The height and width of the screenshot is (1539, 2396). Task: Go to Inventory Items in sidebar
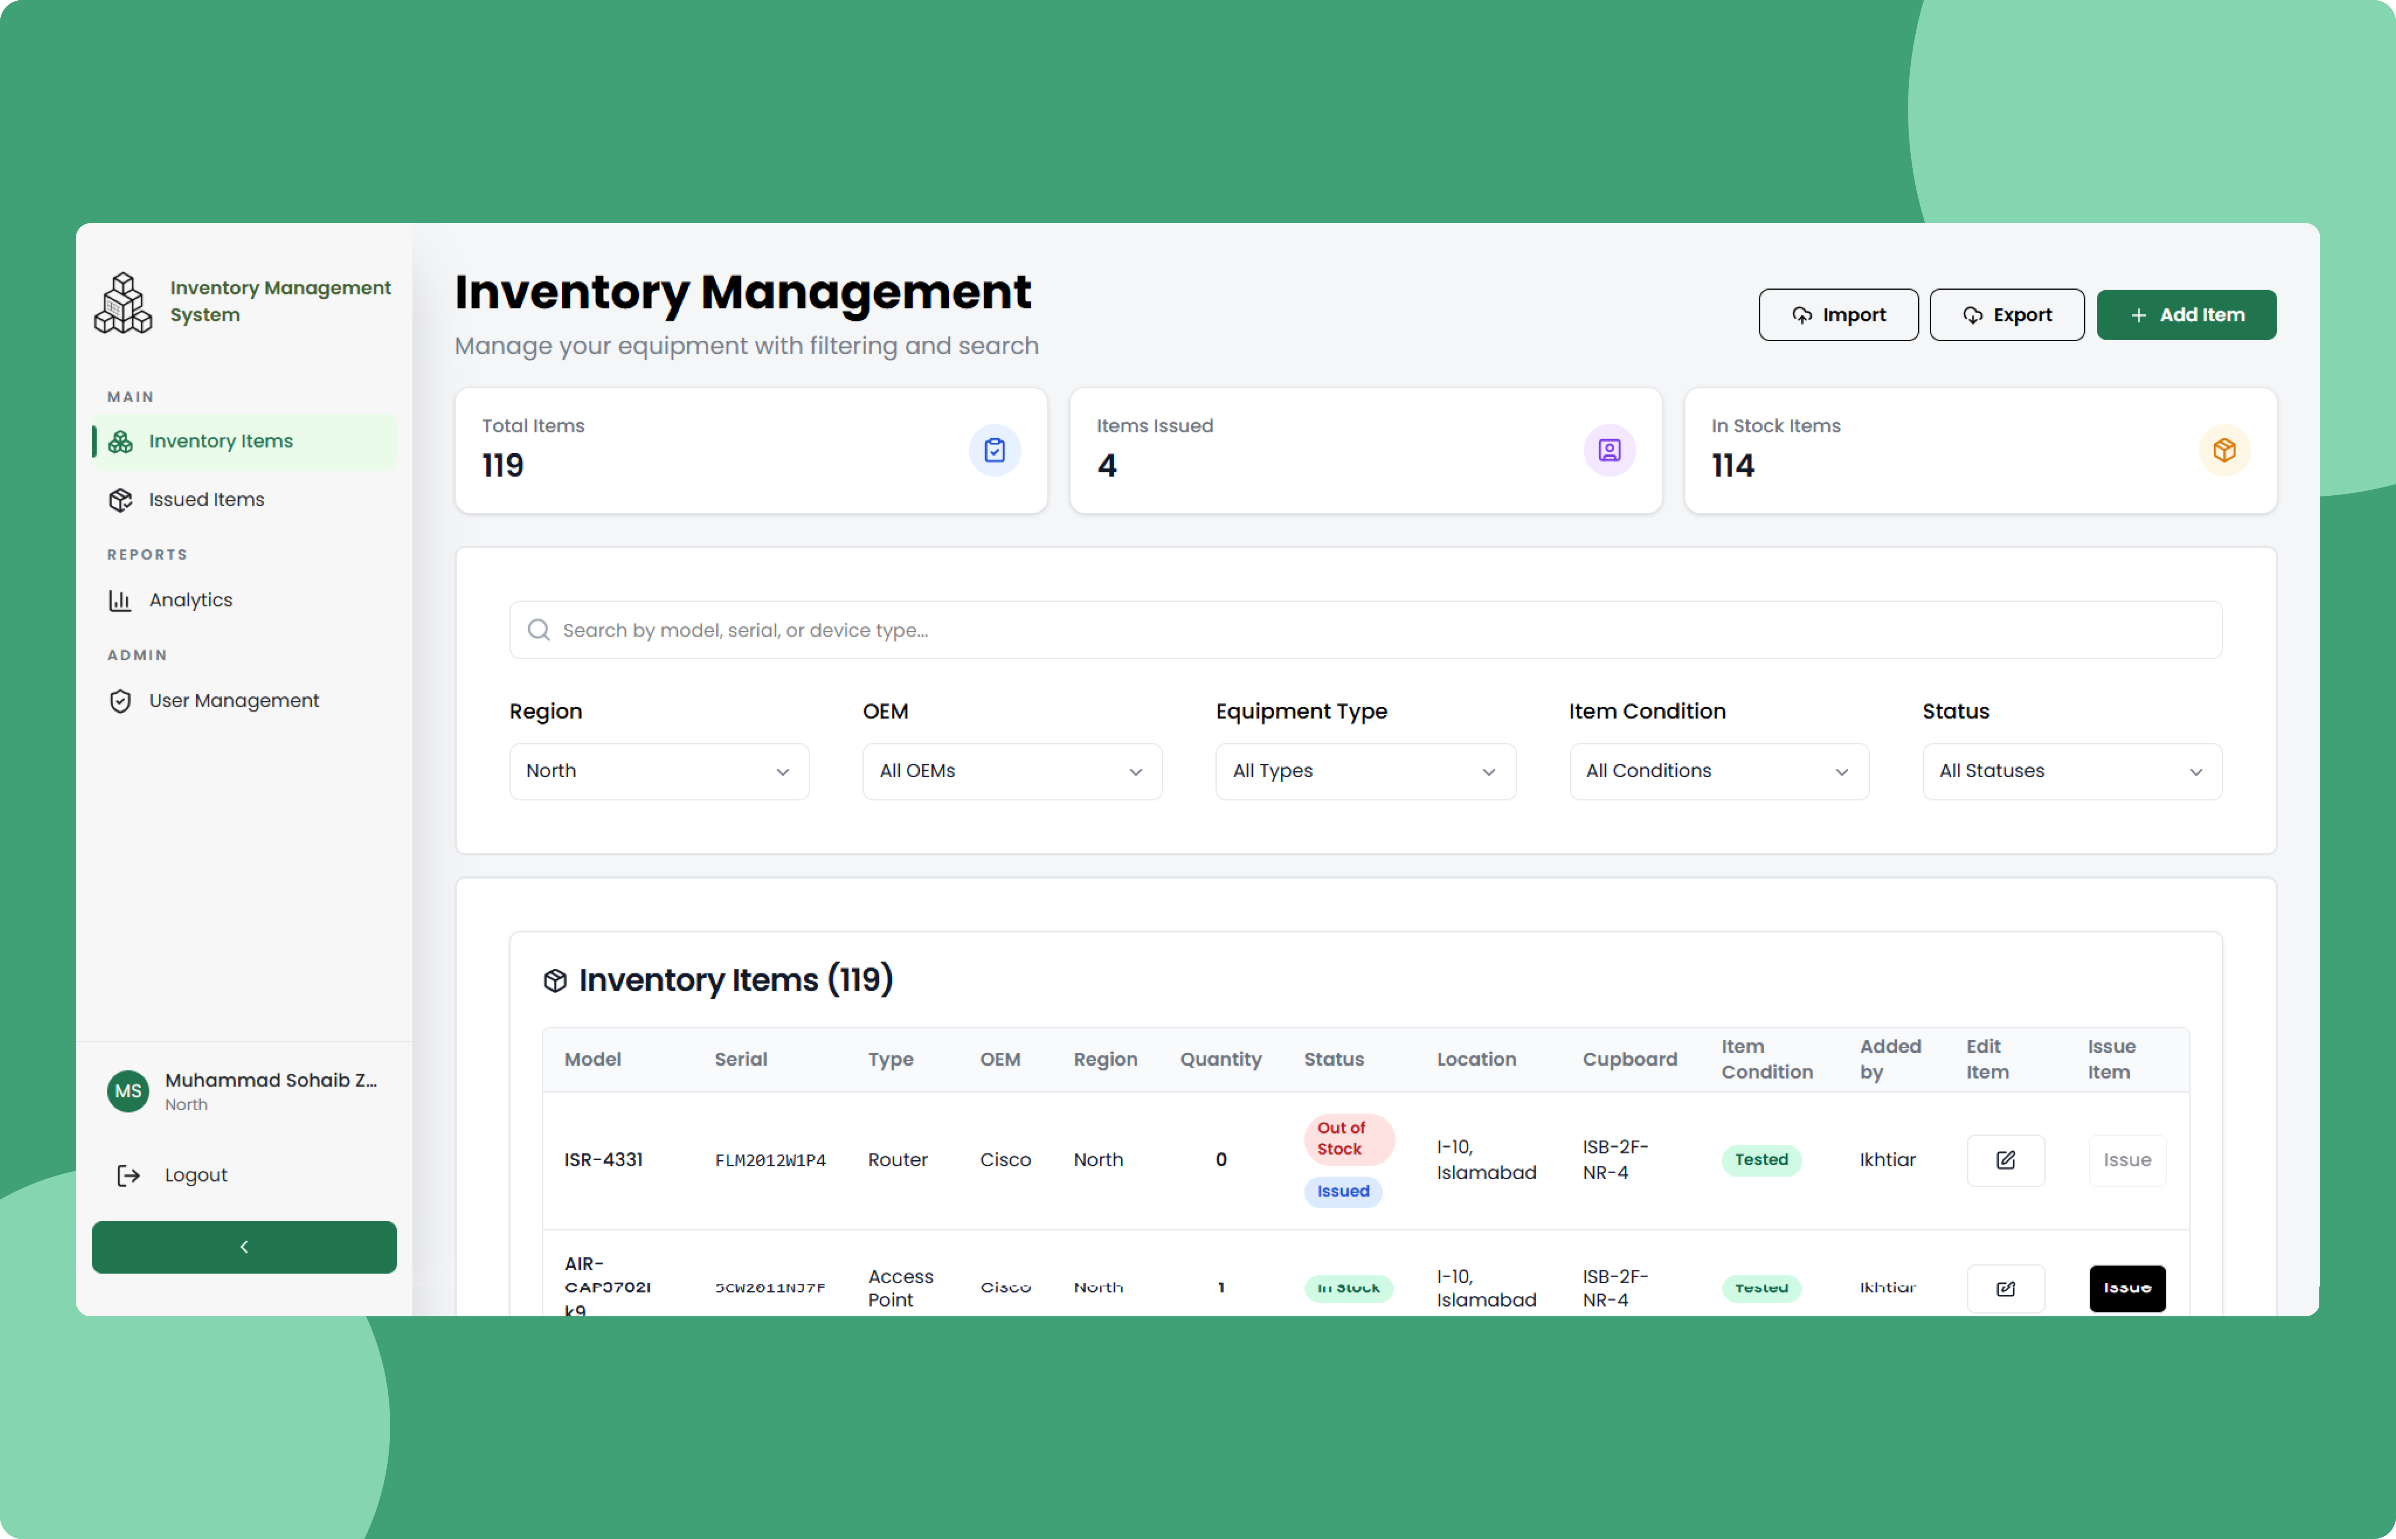[244, 442]
